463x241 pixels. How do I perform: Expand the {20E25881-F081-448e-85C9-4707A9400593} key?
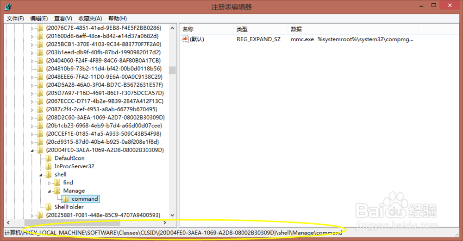point(32,216)
